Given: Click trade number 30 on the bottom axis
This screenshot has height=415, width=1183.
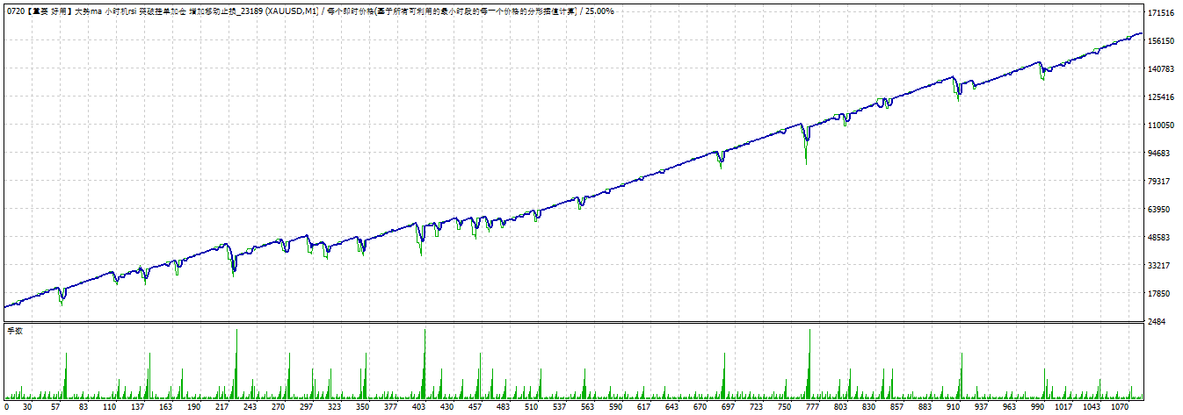Looking at the screenshot, I should point(27,407).
